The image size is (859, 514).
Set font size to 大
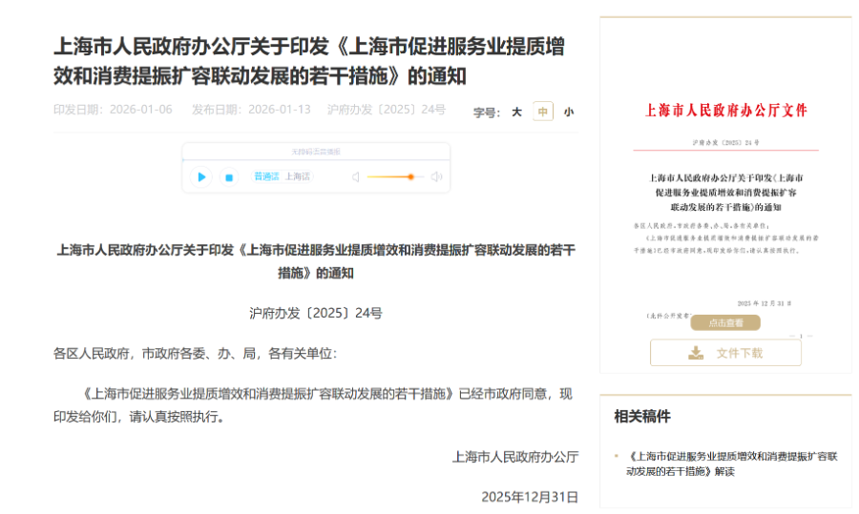tap(516, 112)
